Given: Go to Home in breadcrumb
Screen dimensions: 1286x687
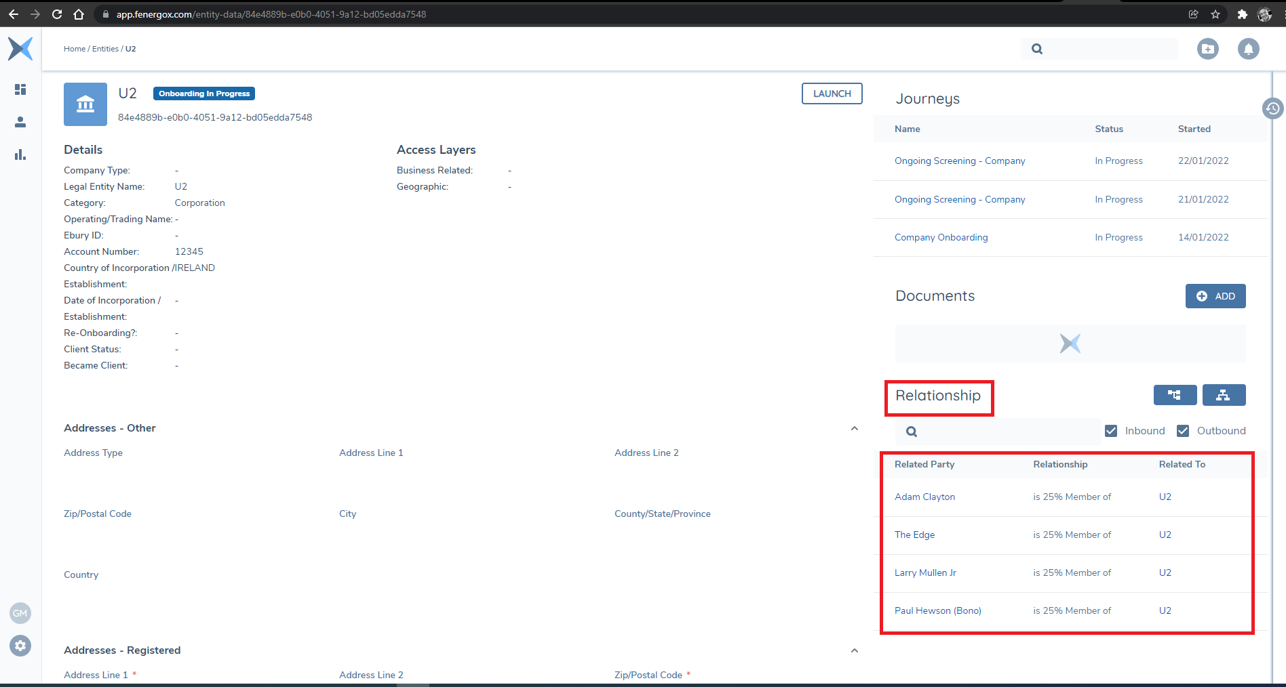Looking at the screenshot, I should pyautogui.click(x=75, y=49).
